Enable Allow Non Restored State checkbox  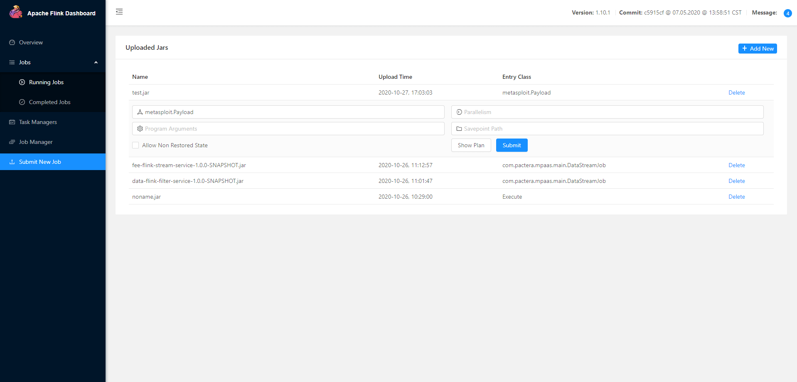point(135,145)
